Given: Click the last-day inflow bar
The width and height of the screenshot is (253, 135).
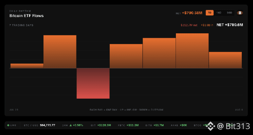Looking at the screenshot, I should 225,60.
